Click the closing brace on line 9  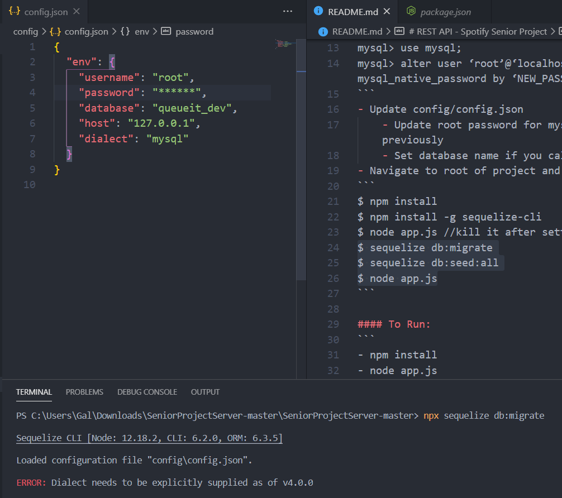pos(56,170)
